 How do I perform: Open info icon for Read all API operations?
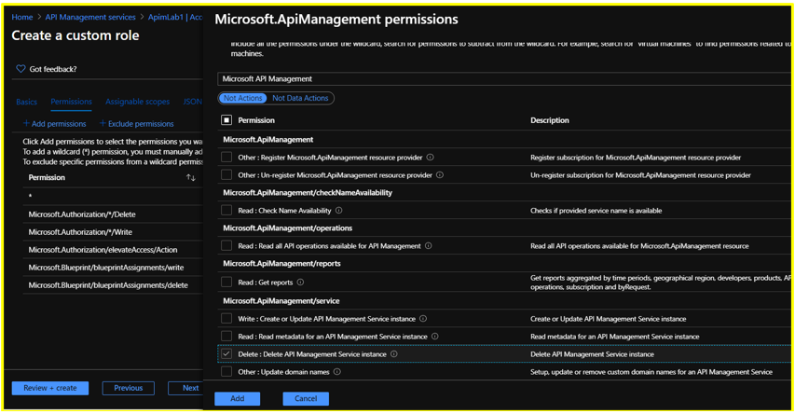coord(429,245)
